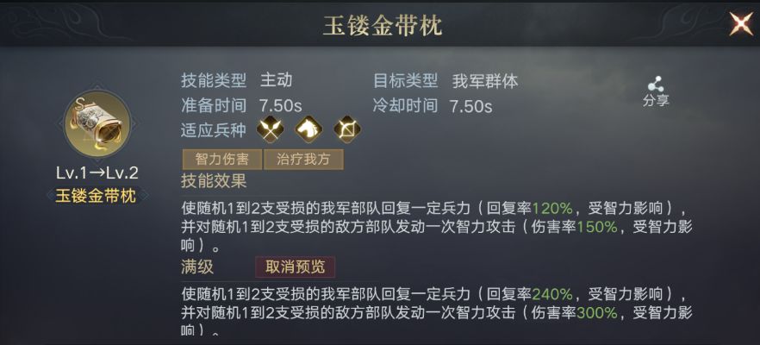760x345 pixels.
Task: Tap the bow archer troop icon
Action: tap(346, 130)
